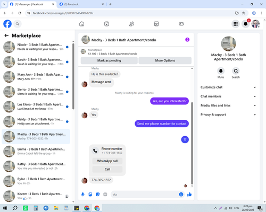Click More Options button
Viewport: 266px width, 212px height.
165,60
